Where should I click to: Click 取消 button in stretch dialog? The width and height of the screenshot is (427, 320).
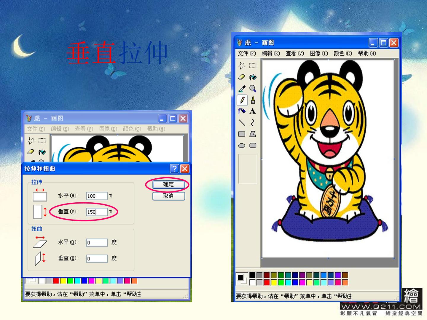(x=168, y=196)
